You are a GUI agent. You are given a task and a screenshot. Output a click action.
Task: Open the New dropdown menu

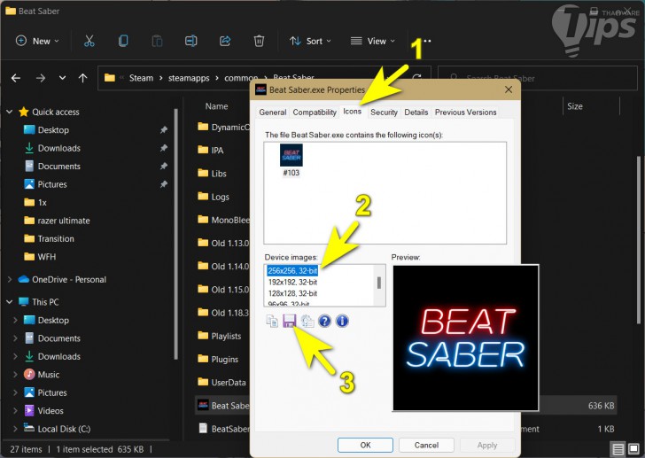(x=37, y=41)
